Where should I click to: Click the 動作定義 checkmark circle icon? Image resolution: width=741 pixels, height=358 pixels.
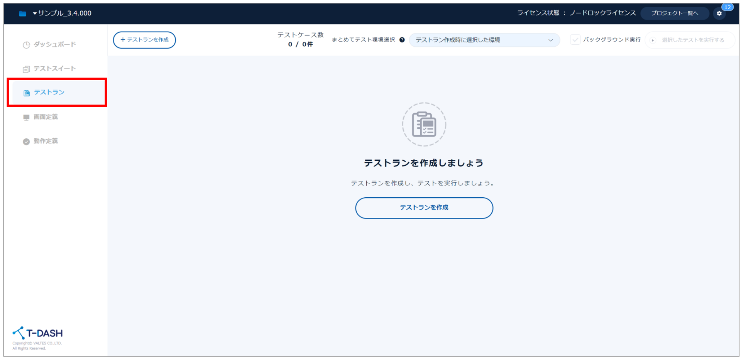coord(26,141)
